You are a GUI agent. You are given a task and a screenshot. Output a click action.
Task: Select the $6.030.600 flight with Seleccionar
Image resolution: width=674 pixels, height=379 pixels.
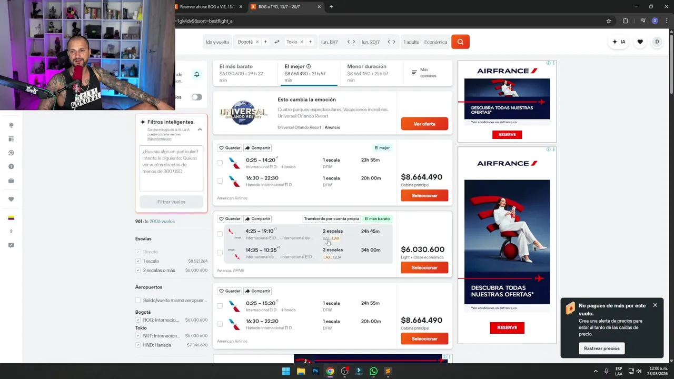[424, 267]
